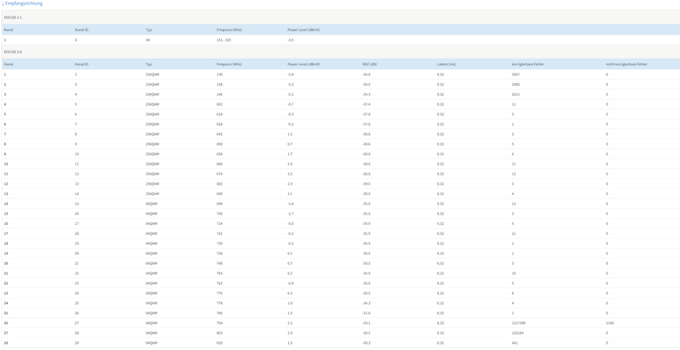
Task: Select the -30.3 MSE value
Action: click(x=366, y=343)
